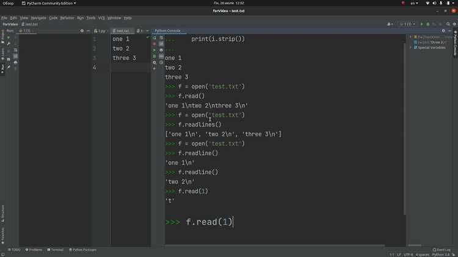Screen dimensions: 458x257
Task: Click the console input line f.read(1)
Action: (209, 222)
